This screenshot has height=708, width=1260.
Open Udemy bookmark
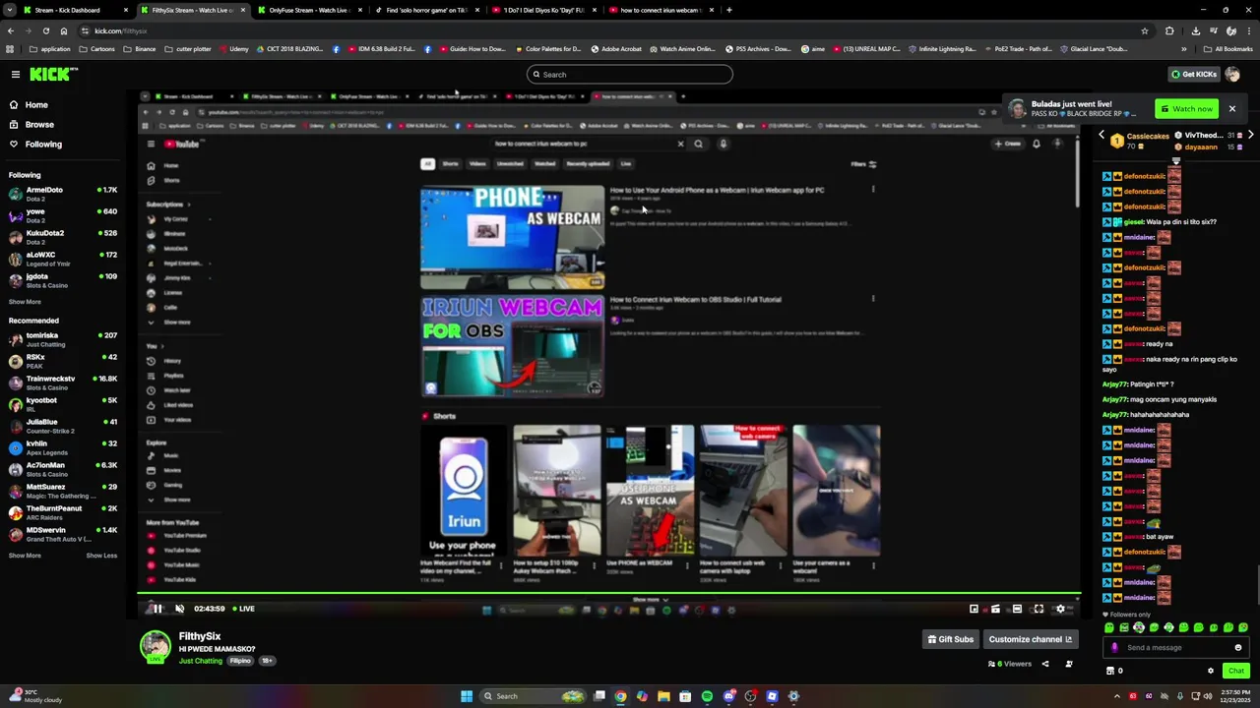click(234, 48)
